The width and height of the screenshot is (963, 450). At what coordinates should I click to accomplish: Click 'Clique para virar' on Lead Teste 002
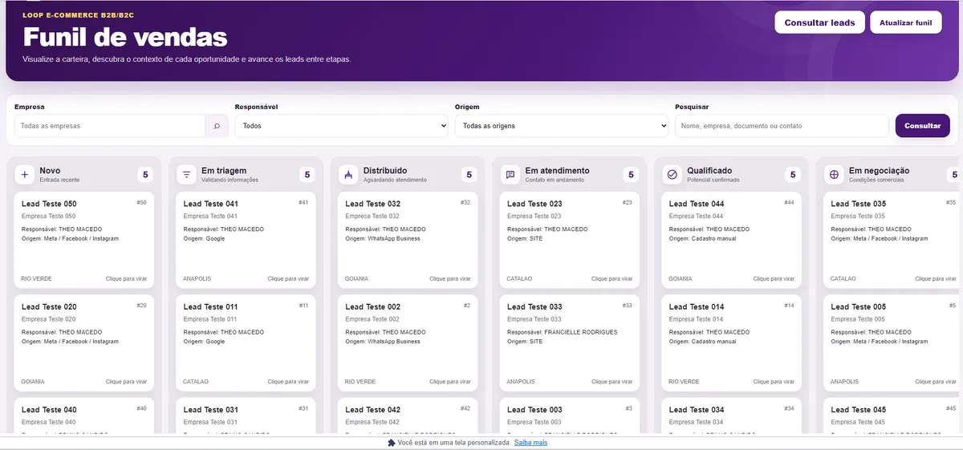pyautogui.click(x=450, y=382)
